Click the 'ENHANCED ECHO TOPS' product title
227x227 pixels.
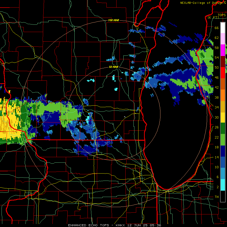pos(89,225)
